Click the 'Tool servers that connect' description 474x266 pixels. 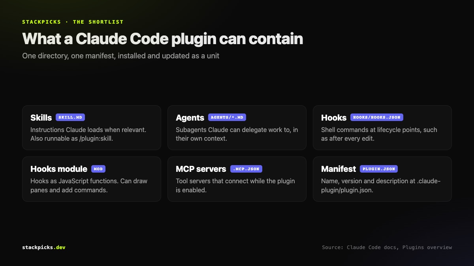point(235,185)
